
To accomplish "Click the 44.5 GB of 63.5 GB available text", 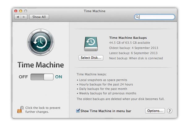I will pos(130,43).
